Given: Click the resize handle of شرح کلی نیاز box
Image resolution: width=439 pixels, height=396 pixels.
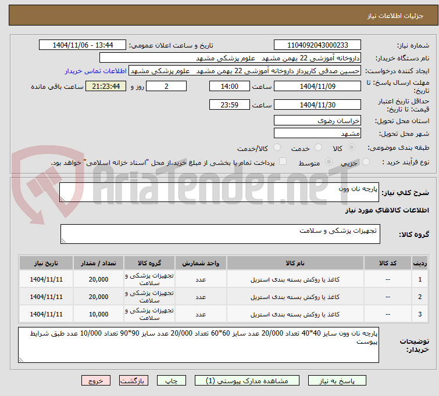Looking at the screenshot, I should (62, 199).
